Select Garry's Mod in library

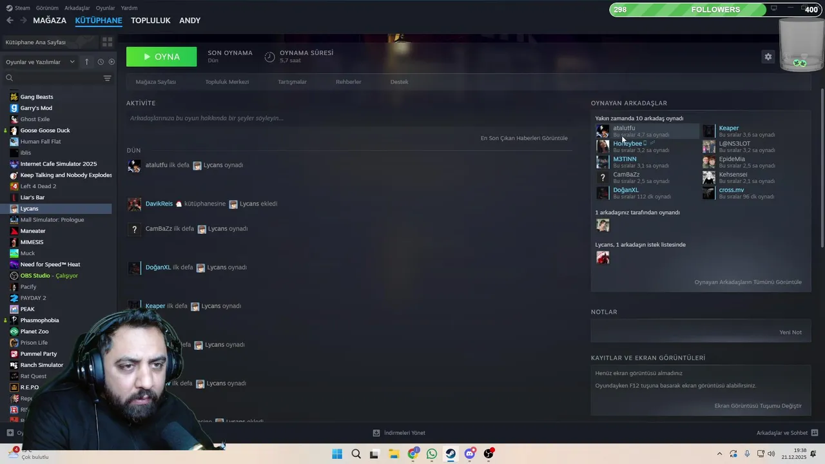[36, 108]
